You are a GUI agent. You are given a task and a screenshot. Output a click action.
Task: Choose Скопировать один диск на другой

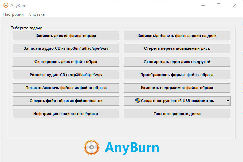(177, 62)
